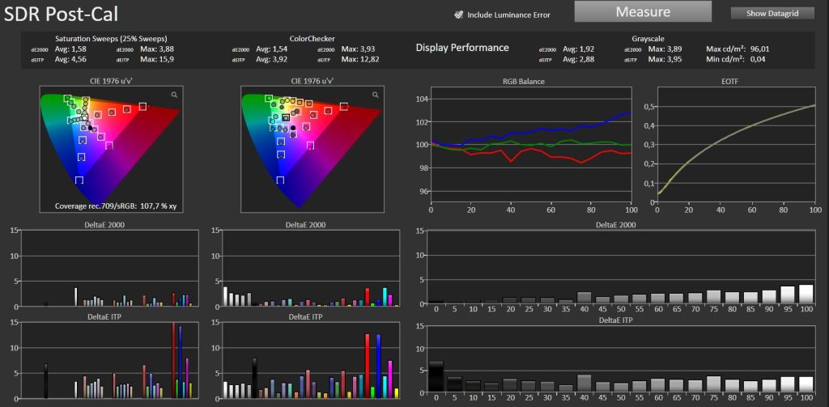Click ColorChecker dE2000 Max 3,93 value
Viewport: 829px width, 407px height.
coord(359,49)
